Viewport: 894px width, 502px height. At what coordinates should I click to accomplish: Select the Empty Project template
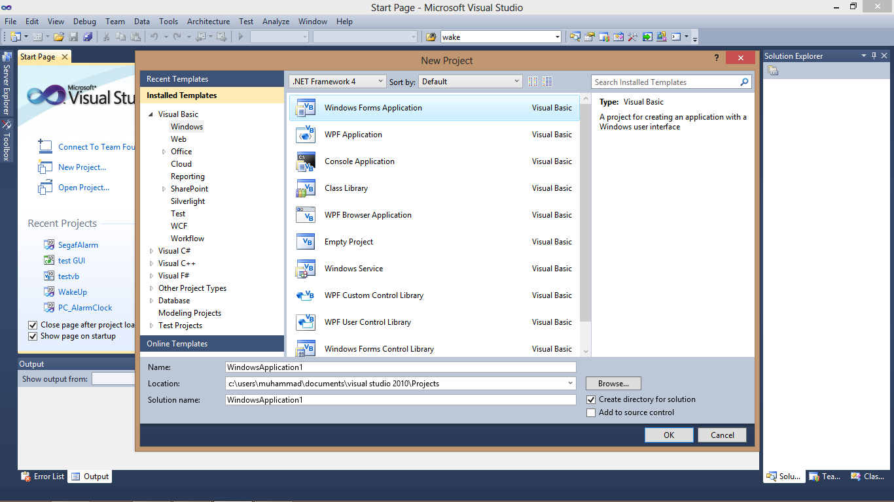(435, 242)
